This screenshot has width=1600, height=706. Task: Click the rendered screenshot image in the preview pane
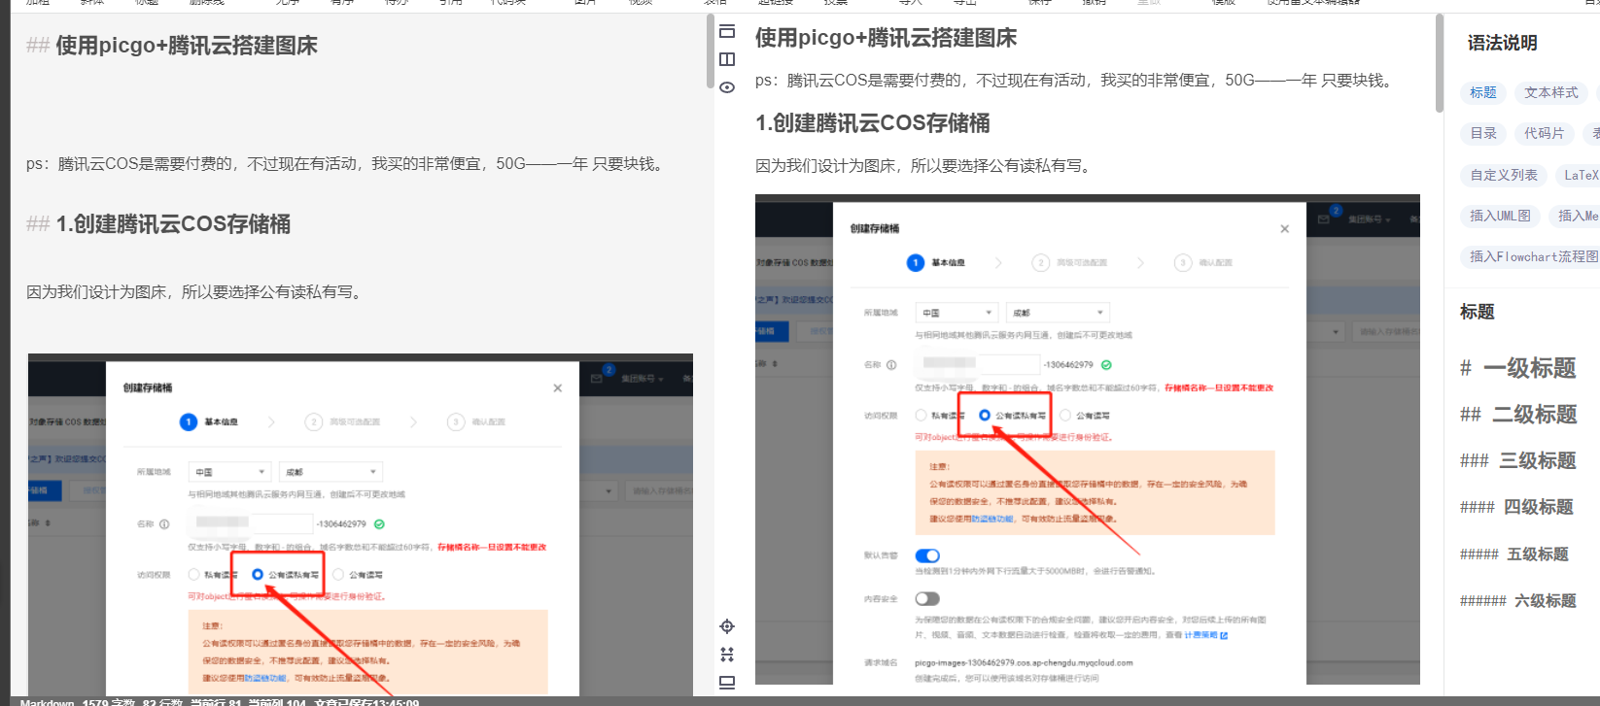click(1088, 439)
